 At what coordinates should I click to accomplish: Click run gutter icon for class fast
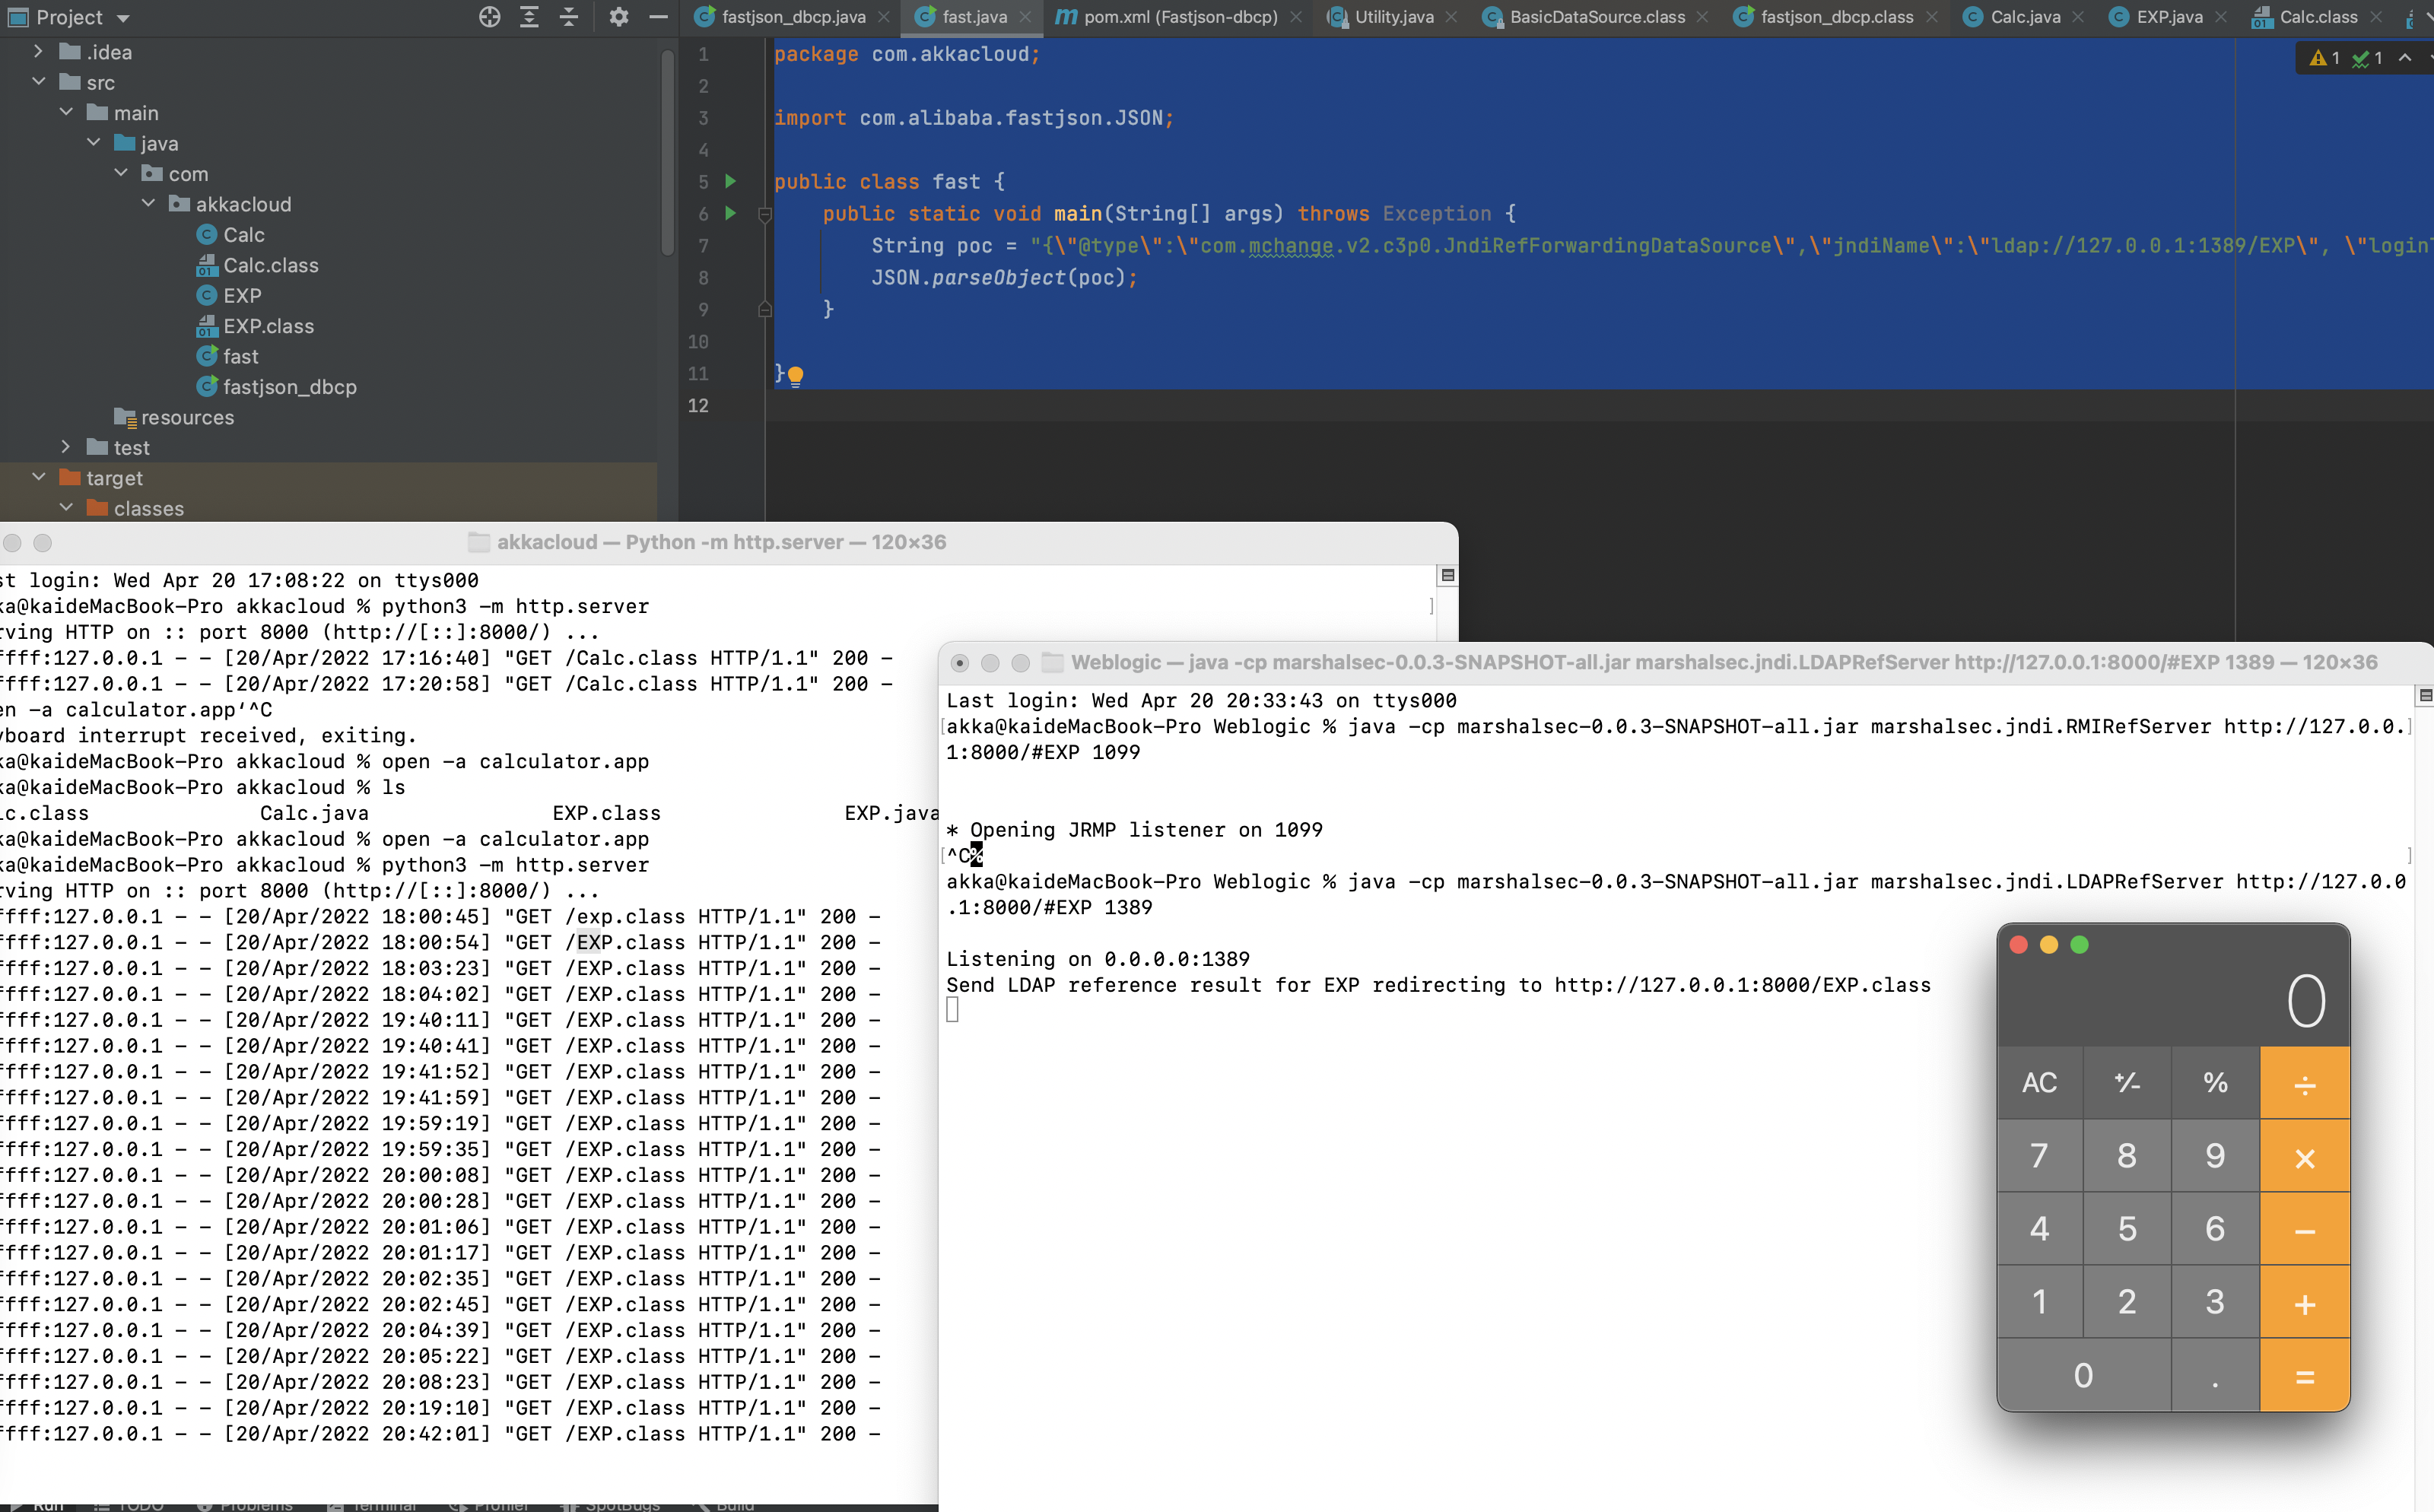coord(731,181)
